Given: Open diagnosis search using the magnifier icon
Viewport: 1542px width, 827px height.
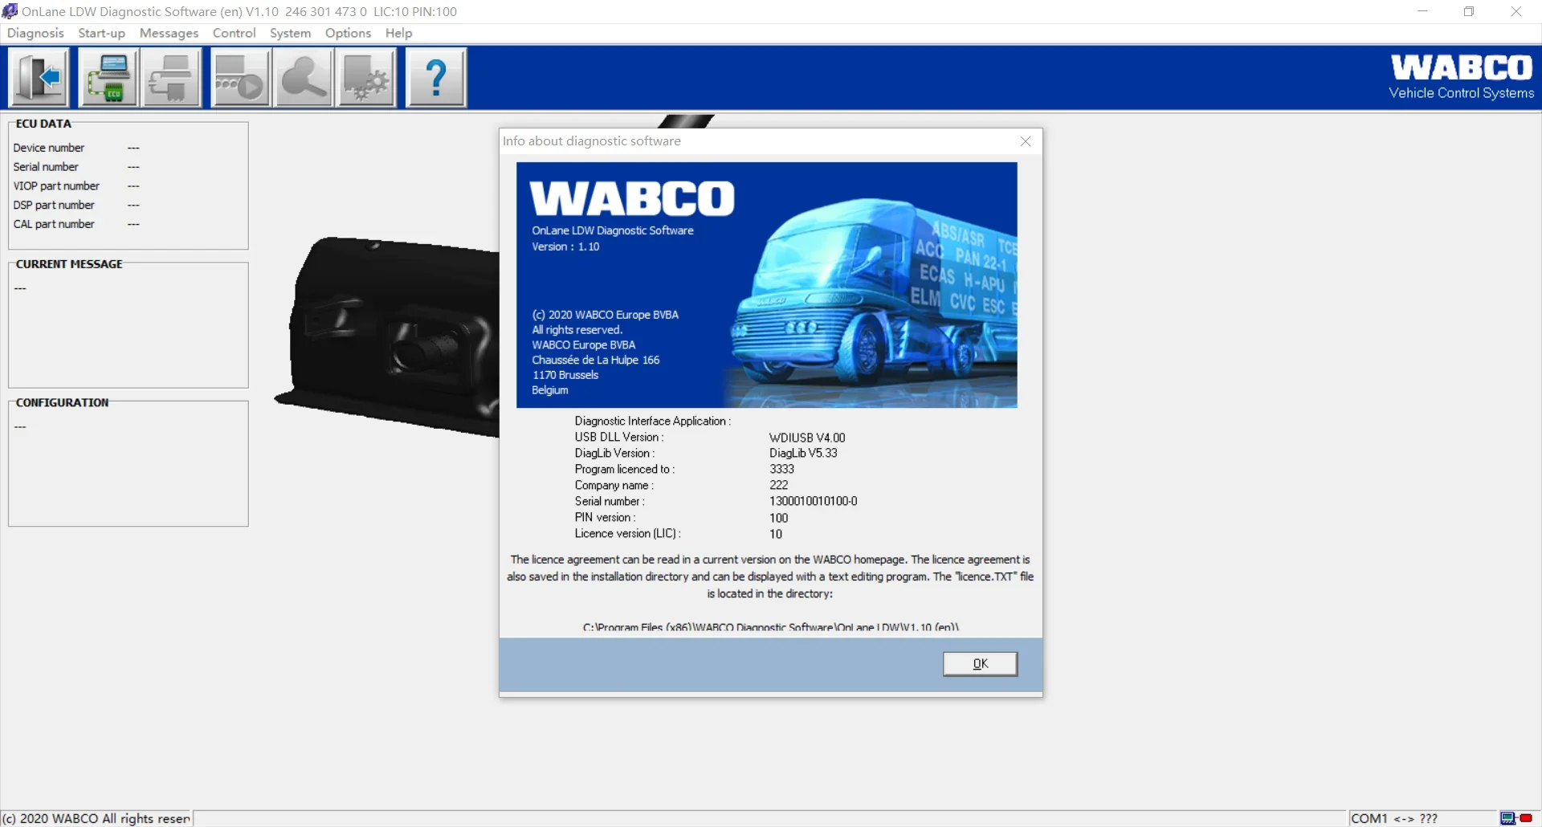Looking at the screenshot, I should click(303, 77).
